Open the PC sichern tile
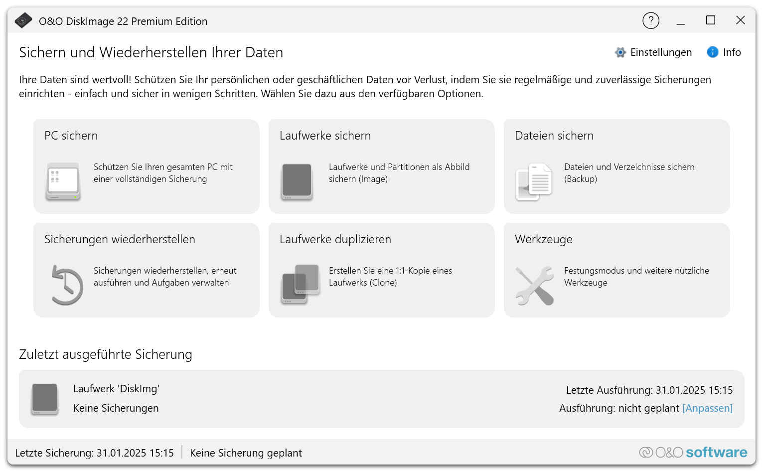The width and height of the screenshot is (763, 472). [146, 166]
